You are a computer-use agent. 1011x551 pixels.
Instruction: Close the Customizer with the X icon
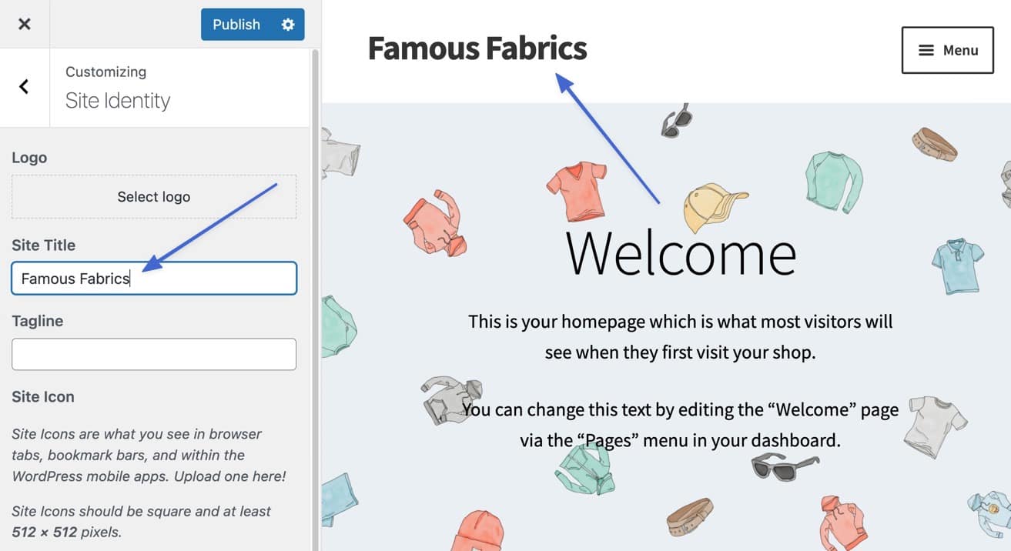coord(25,24)
